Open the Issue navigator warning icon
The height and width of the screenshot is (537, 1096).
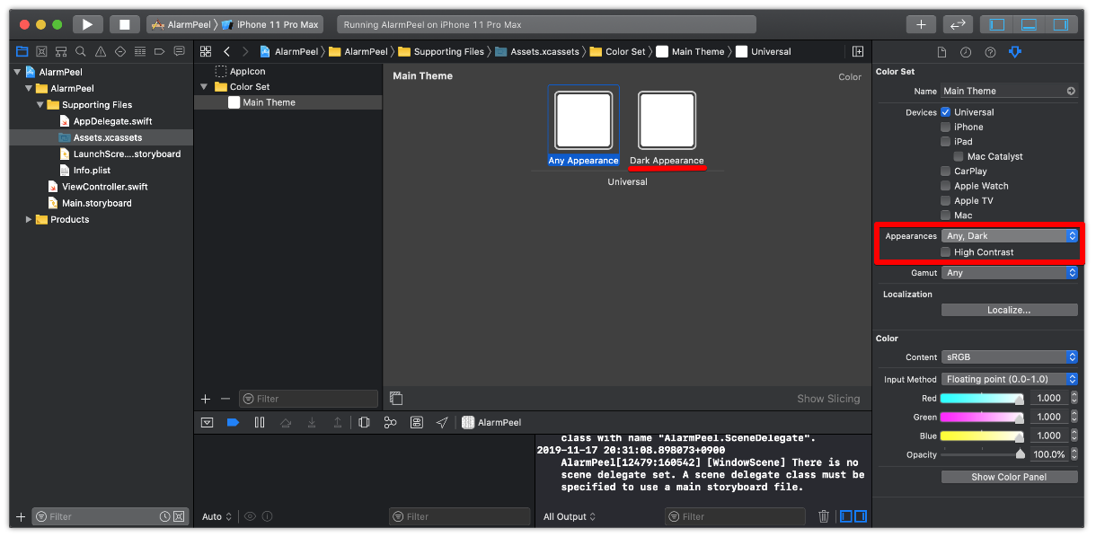click(101, 52)
